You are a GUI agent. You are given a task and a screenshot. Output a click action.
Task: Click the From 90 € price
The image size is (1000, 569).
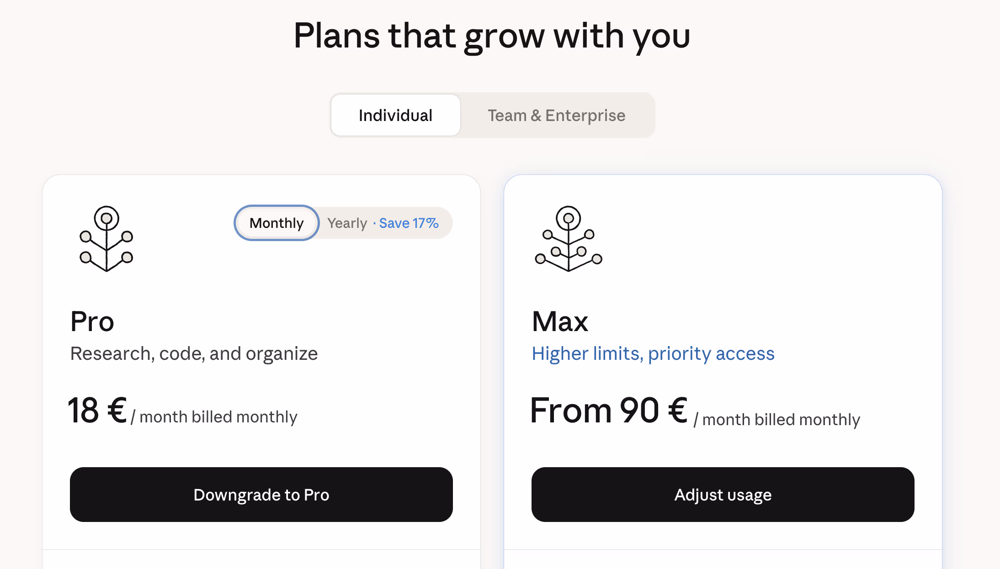point(609,410)
